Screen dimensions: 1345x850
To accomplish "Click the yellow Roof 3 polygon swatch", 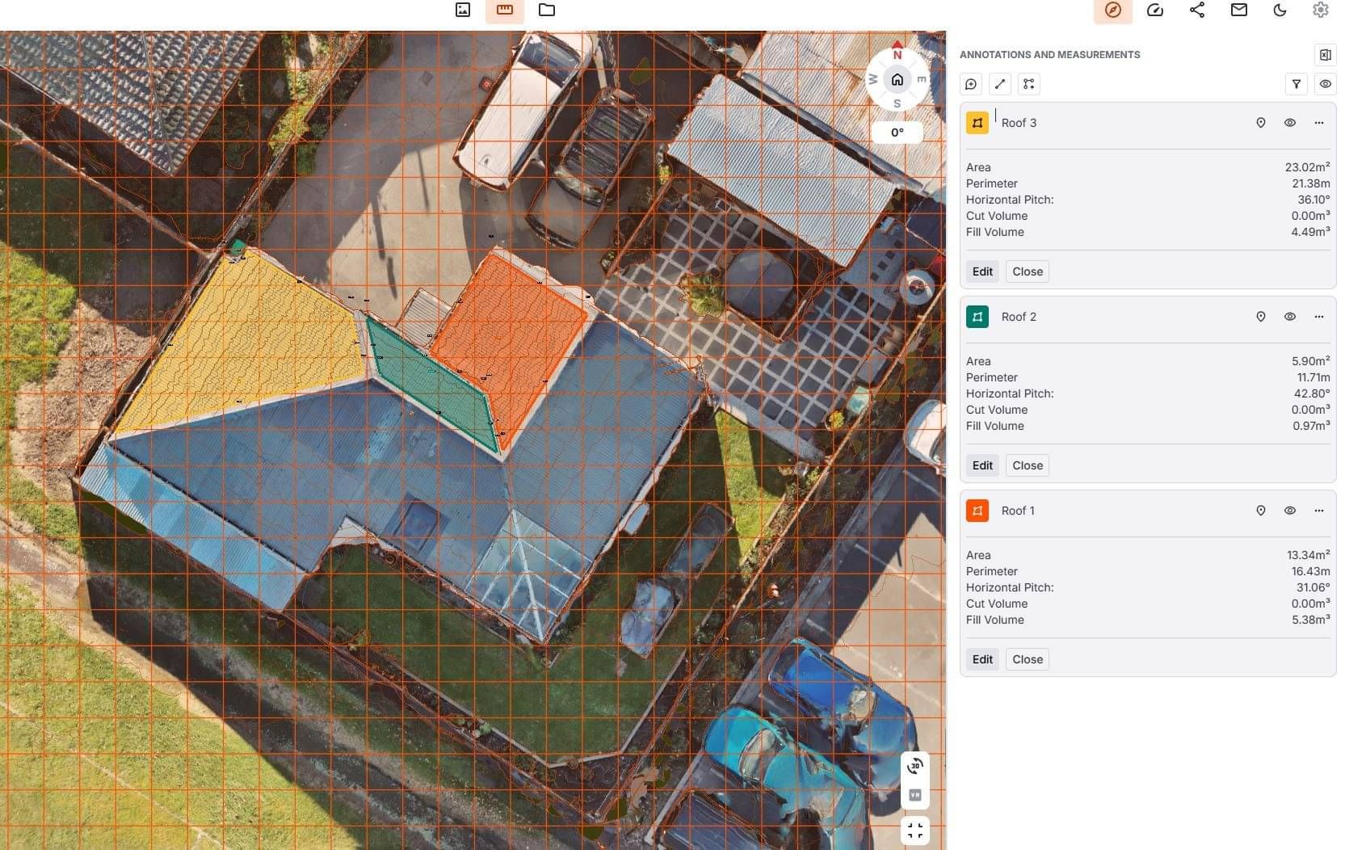I will [x=977, y=123].
